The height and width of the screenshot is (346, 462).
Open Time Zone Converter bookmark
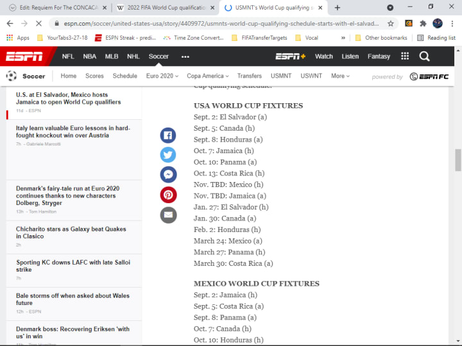[194, 38]
